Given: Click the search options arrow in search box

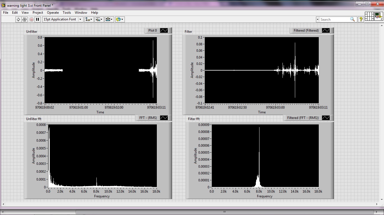Looking at the screenshot, I should click(318, 19).
